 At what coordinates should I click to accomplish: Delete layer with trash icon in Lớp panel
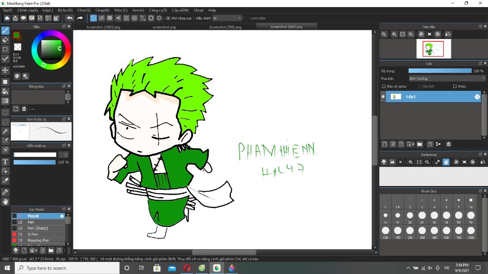point(448,144)
